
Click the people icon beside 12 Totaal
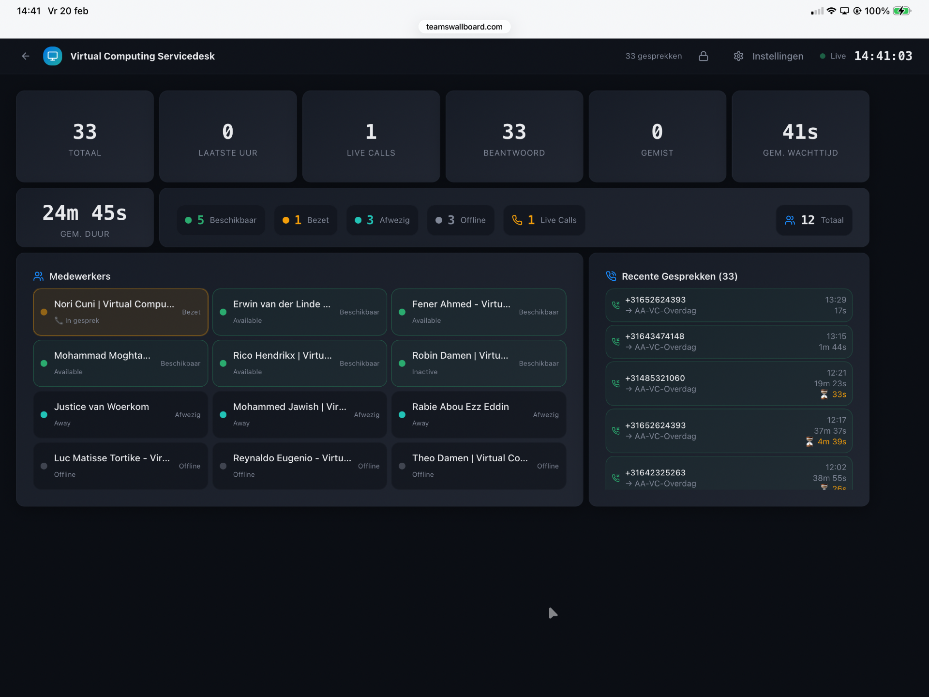point(790,220)
